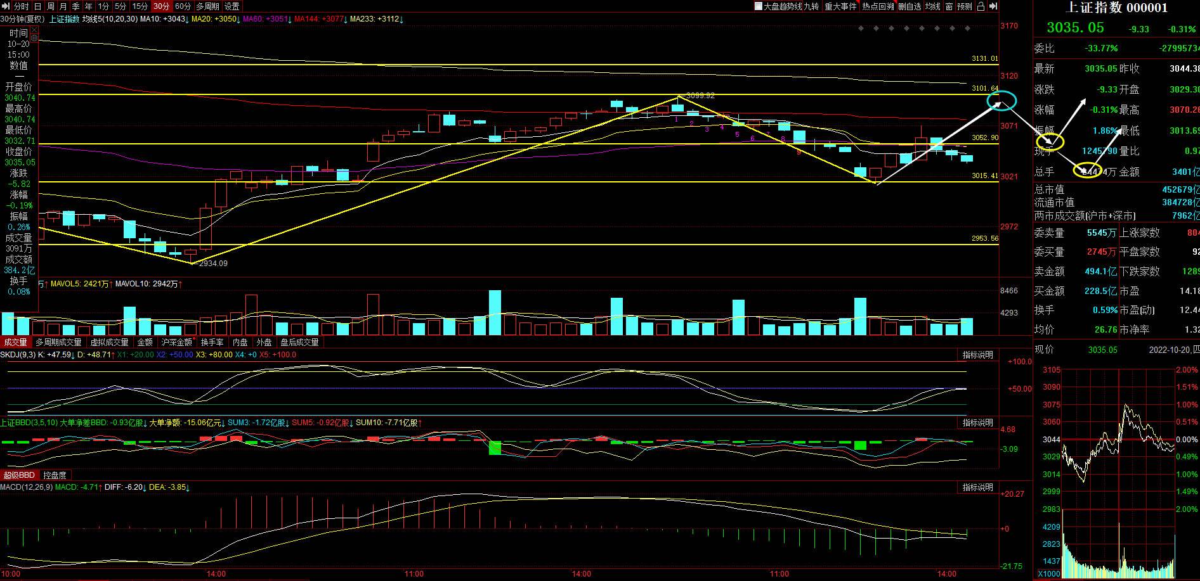Open the gear settings on the data box
1200x581 pixels.
tap(34, 38)
